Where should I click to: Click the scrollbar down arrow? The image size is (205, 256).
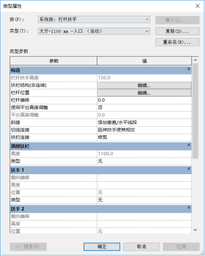pos(195,230)
